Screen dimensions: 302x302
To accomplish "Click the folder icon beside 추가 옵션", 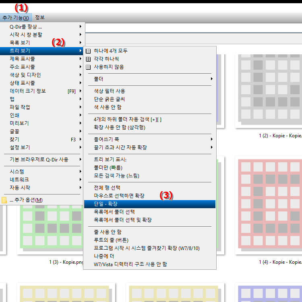I will 4,200.
